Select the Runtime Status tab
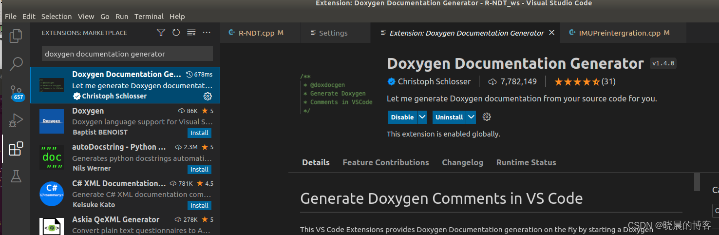 [526, 162]
